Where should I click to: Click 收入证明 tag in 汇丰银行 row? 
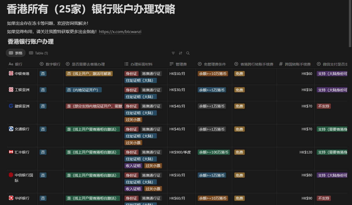coord(133,166)
